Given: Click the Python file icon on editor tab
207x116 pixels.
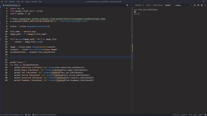Looking at the screenshot, I should pos(4,5).
